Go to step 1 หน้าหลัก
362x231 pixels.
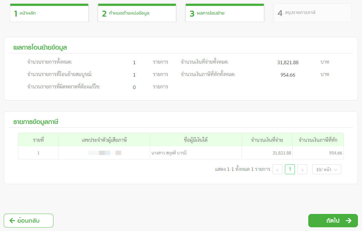[49, 13]
